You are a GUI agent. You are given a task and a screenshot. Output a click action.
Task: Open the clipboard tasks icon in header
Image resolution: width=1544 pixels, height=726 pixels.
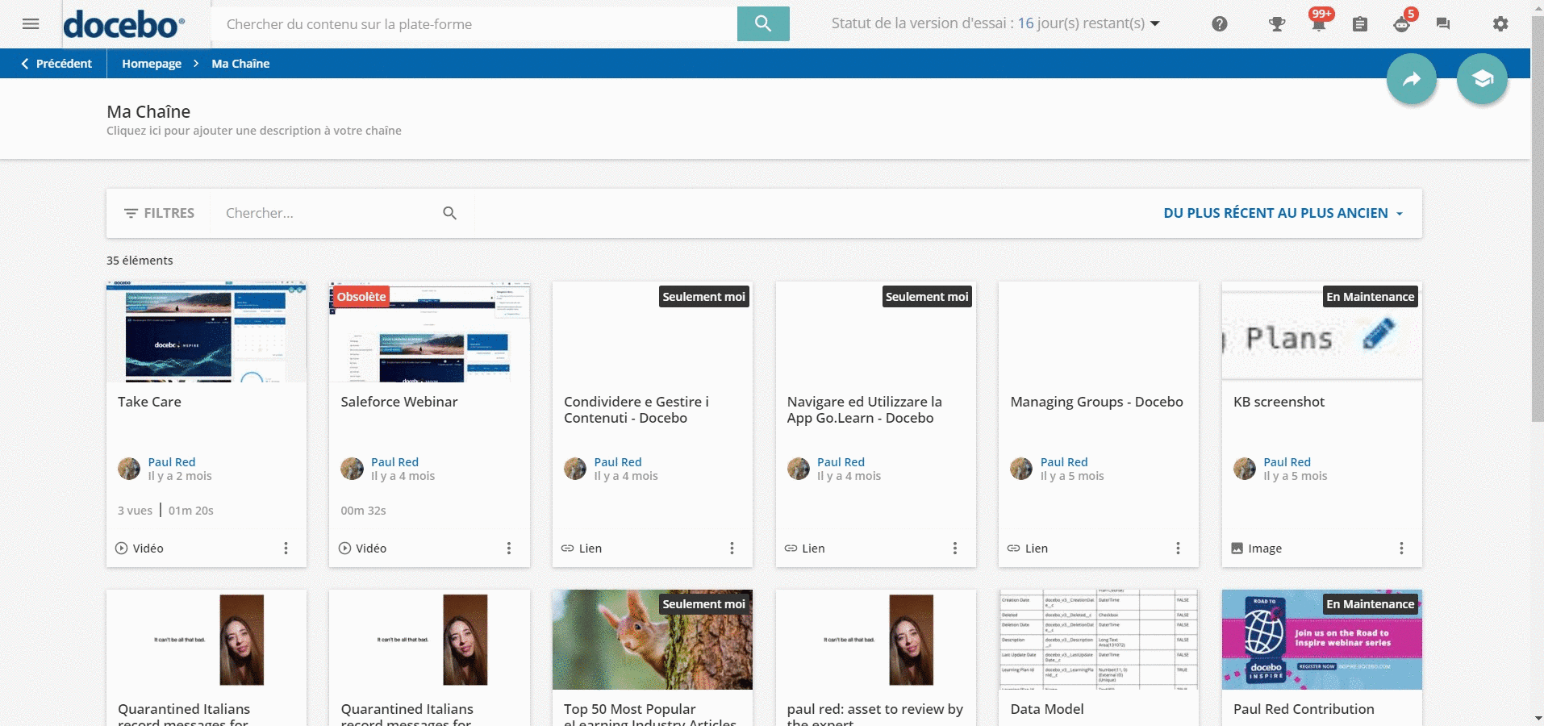click(x=1359, y=24)
